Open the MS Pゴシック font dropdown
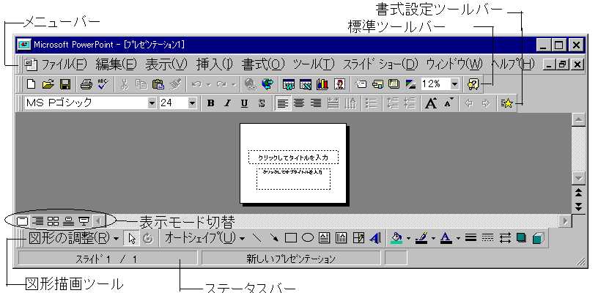Image resolution: width=598 pixels, height=293 pixels. click(152, 103)
